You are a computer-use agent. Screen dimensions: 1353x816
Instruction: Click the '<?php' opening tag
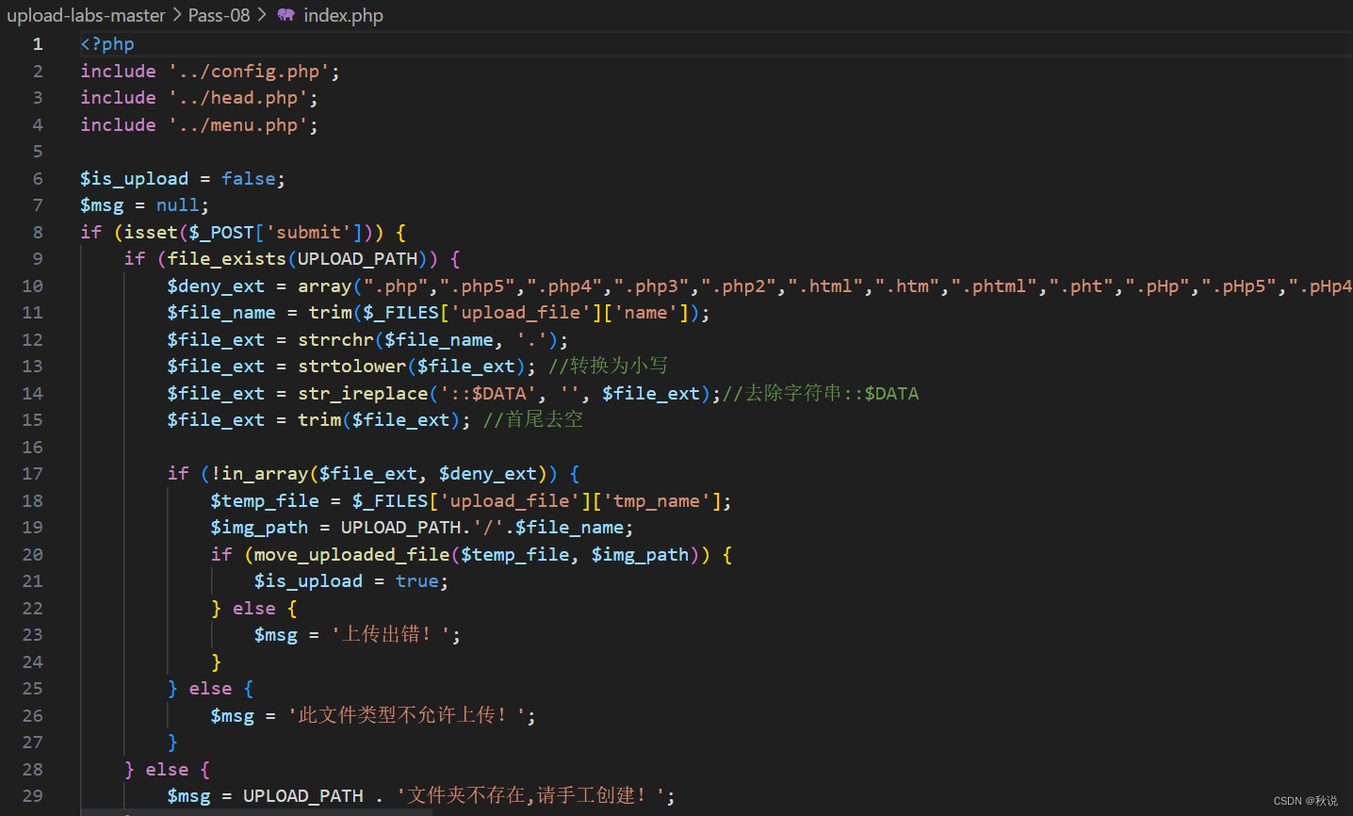pos(107,44)
